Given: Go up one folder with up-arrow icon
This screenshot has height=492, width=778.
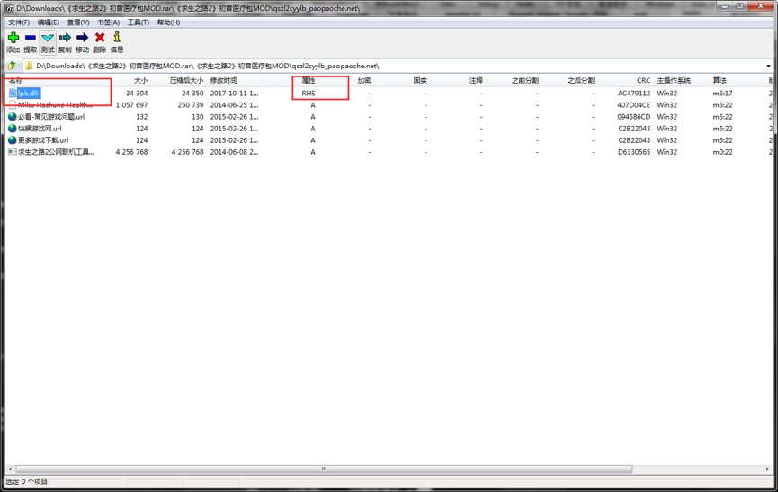Looking at the screenshot, I should 12,66.
